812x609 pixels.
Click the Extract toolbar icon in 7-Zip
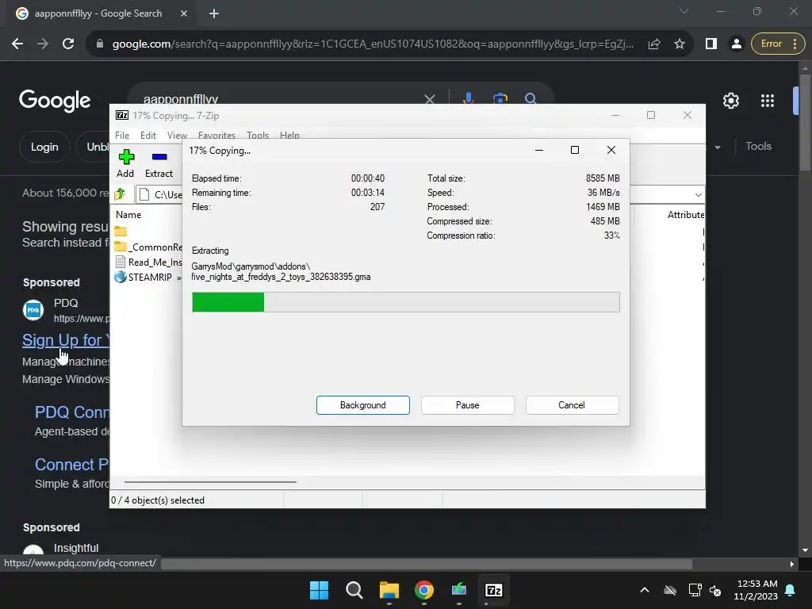coord(159,163)
